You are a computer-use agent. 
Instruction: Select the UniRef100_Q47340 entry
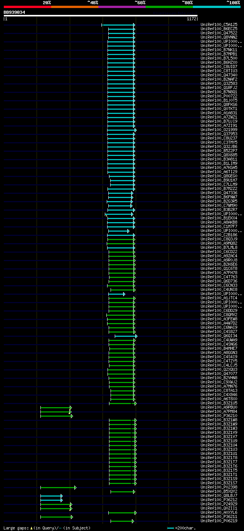(x=219, y=75)
